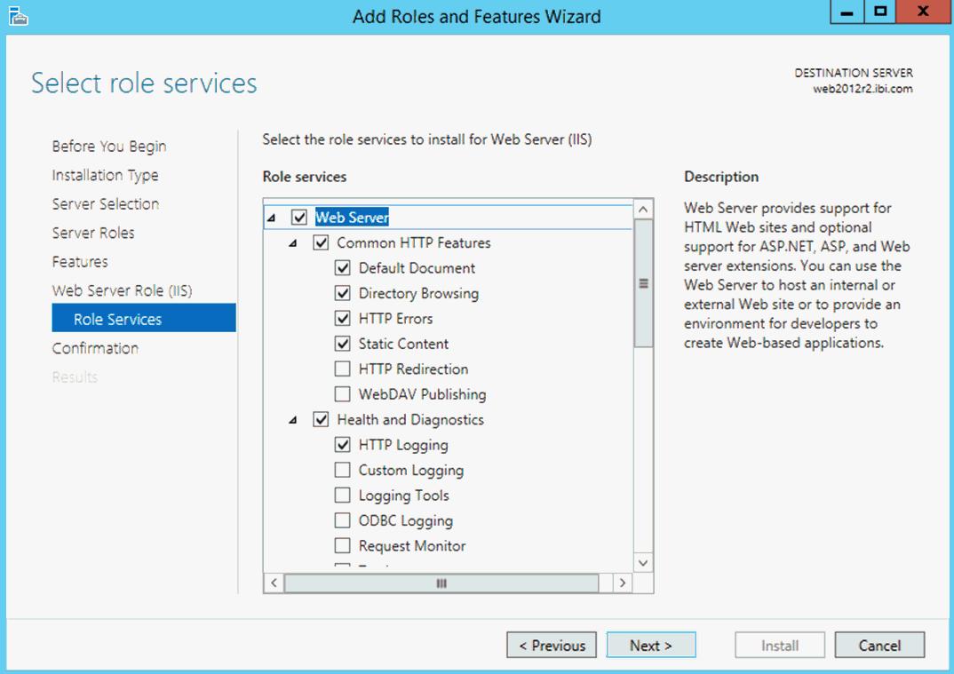Screen dimensions: 954x674
Task: Select the Directory Browsing label
Action: point(418,293)
